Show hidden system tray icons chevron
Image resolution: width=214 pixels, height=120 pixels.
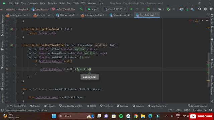click(x=166, y=116)
